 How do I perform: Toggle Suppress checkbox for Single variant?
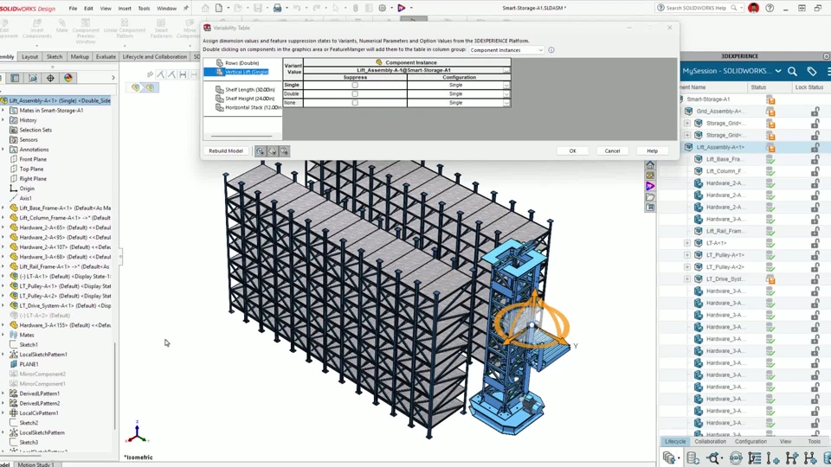(355, 85)
